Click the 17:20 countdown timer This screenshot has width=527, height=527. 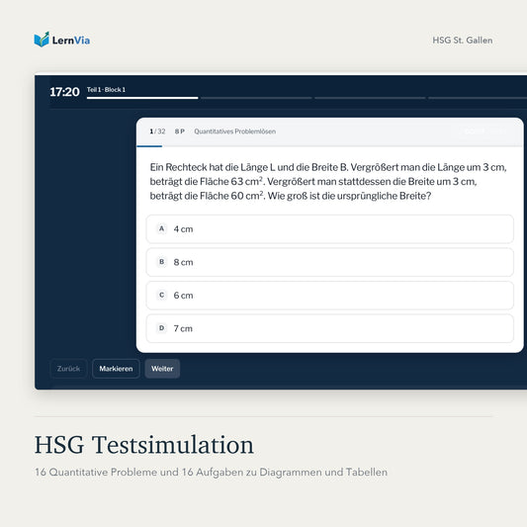coord(64,91)
